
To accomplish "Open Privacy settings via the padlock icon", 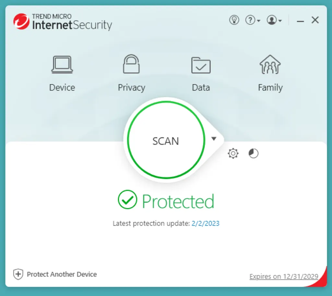I will pyautogui.click(x=131, y=64).
